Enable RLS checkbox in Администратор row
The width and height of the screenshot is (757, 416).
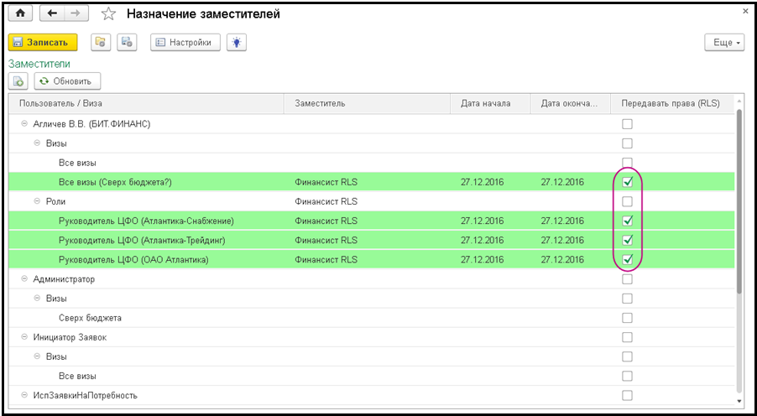[627, 279]
